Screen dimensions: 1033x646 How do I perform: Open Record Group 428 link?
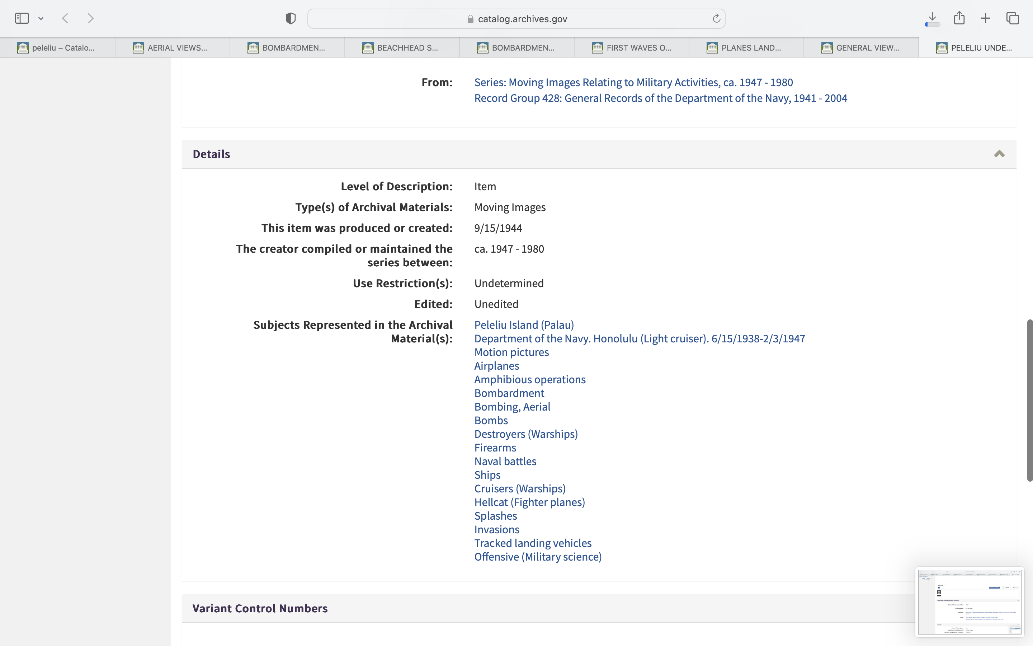tap(660, 98)
